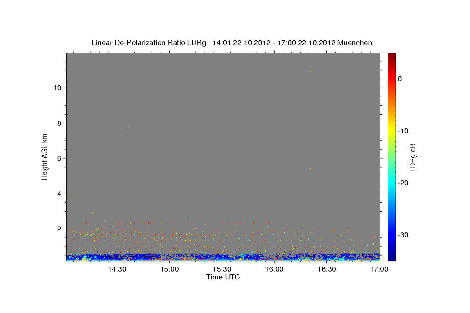Click the 'LDRg dB' colorbar label
The width and height of the screenshot is (470, 313).
pyautogui.click(x=412, y=157)
